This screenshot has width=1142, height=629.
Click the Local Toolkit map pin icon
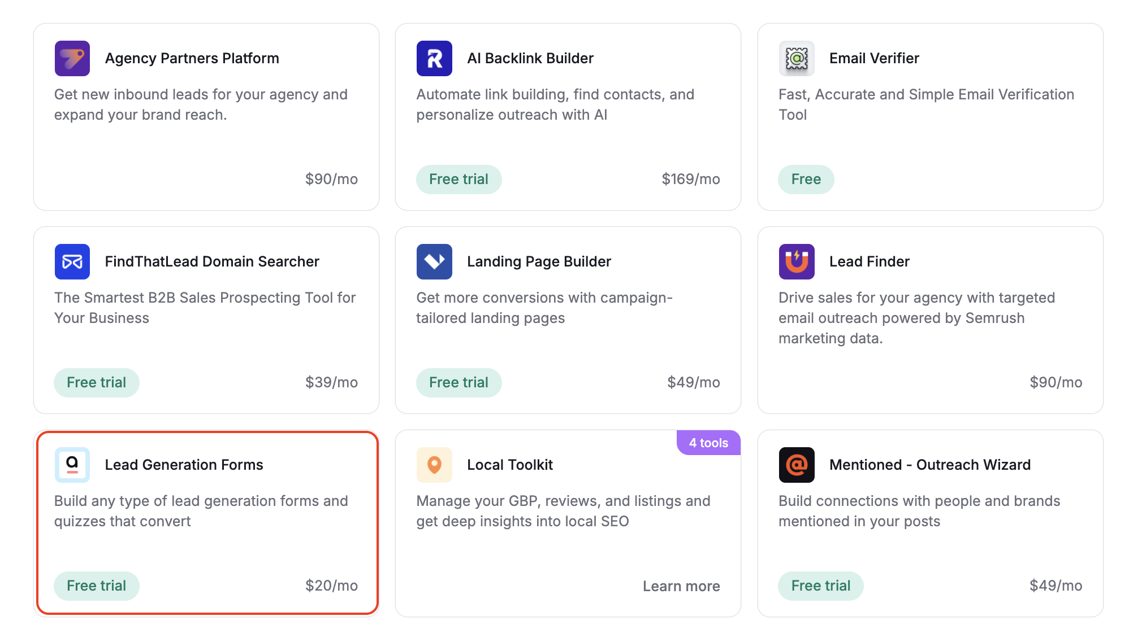(434, 465)
